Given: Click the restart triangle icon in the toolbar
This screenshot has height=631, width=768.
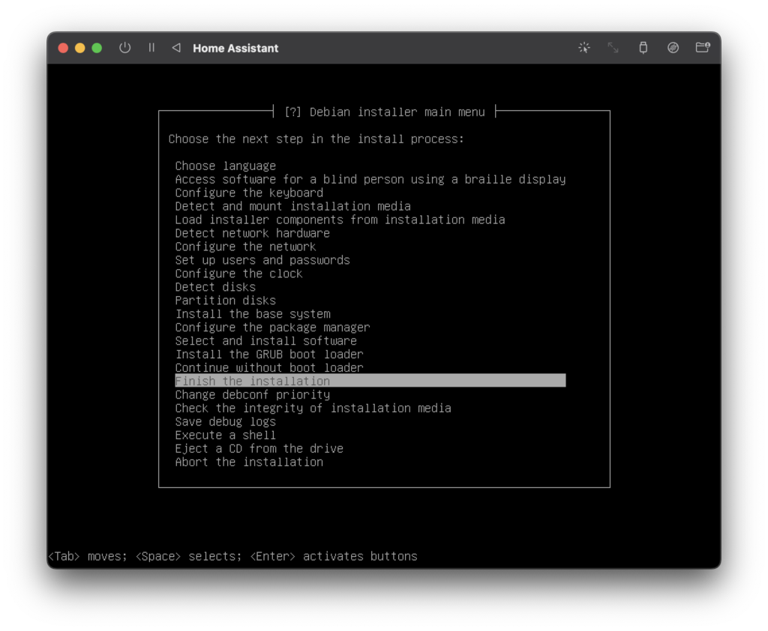Looking at the screenshot, I should coord(176,48).
